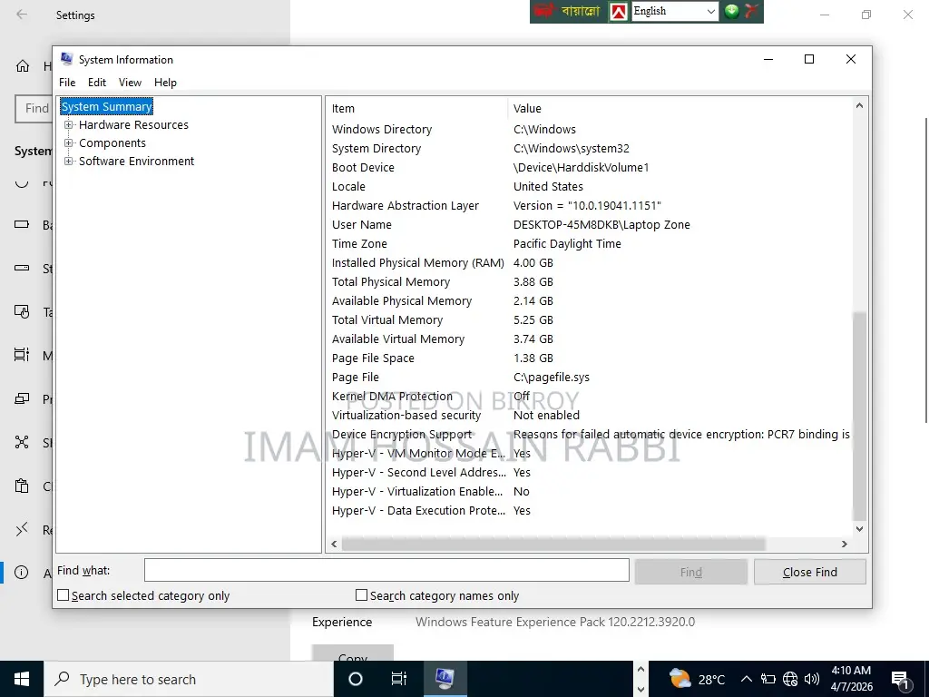Expand the Software Environment node

[x=69, y=162]
